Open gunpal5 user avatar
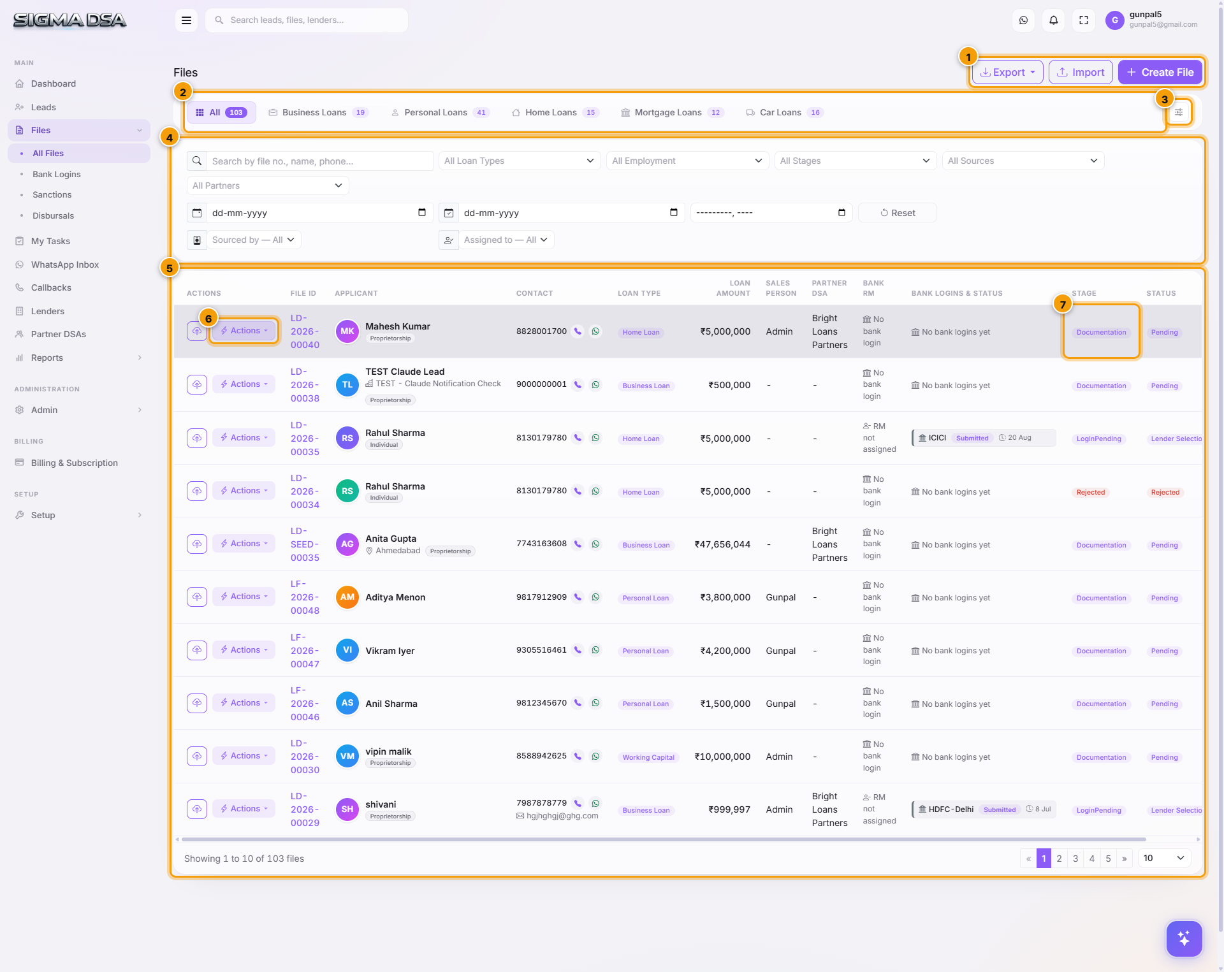This screenshot has width=1224, height=972. tap(1114, 20)
